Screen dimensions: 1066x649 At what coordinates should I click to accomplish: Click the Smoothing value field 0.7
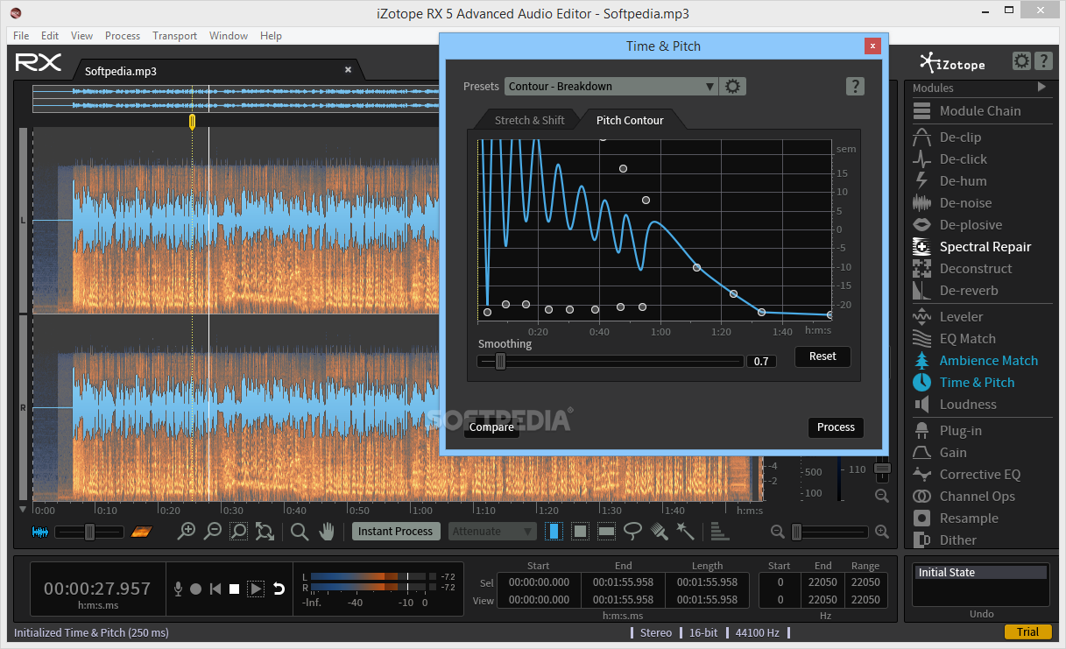point(761,361)
